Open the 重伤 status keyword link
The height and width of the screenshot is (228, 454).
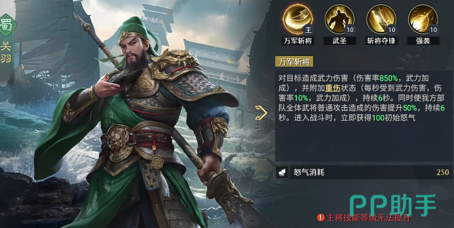pyautogui.click(x=332, y=88)
